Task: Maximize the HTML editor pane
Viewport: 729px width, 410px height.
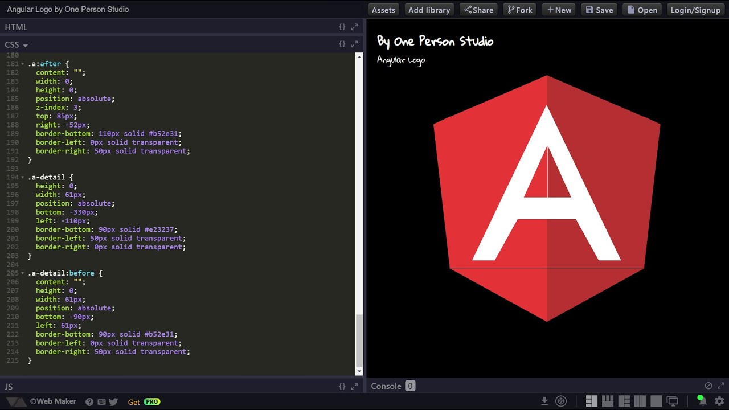Action: 354,27
